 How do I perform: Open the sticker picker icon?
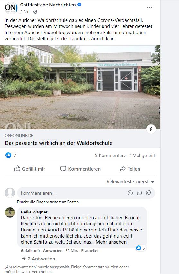(x=148, y=193)
